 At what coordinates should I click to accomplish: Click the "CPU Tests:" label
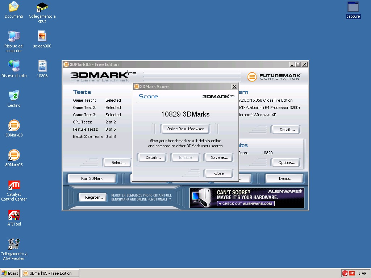(82, 122)
